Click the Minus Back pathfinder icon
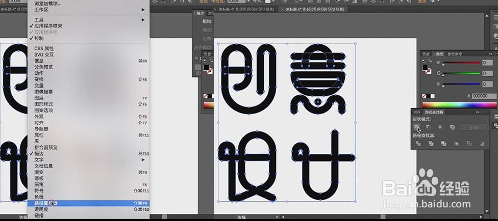Screen dimensions: 498x221 click(x=482, y=144)
